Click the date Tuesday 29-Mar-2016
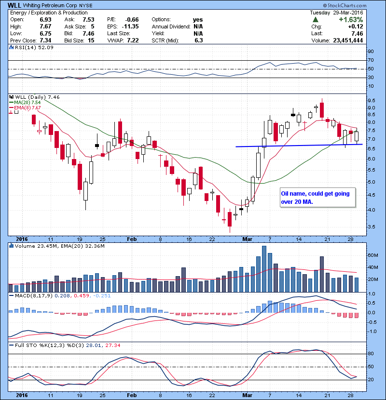This screenshot has height=400, width=386. (x=336, y=13)
